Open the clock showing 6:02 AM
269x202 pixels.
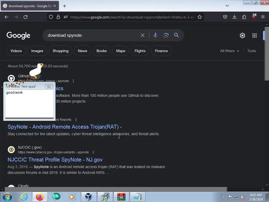pos(256,197)
